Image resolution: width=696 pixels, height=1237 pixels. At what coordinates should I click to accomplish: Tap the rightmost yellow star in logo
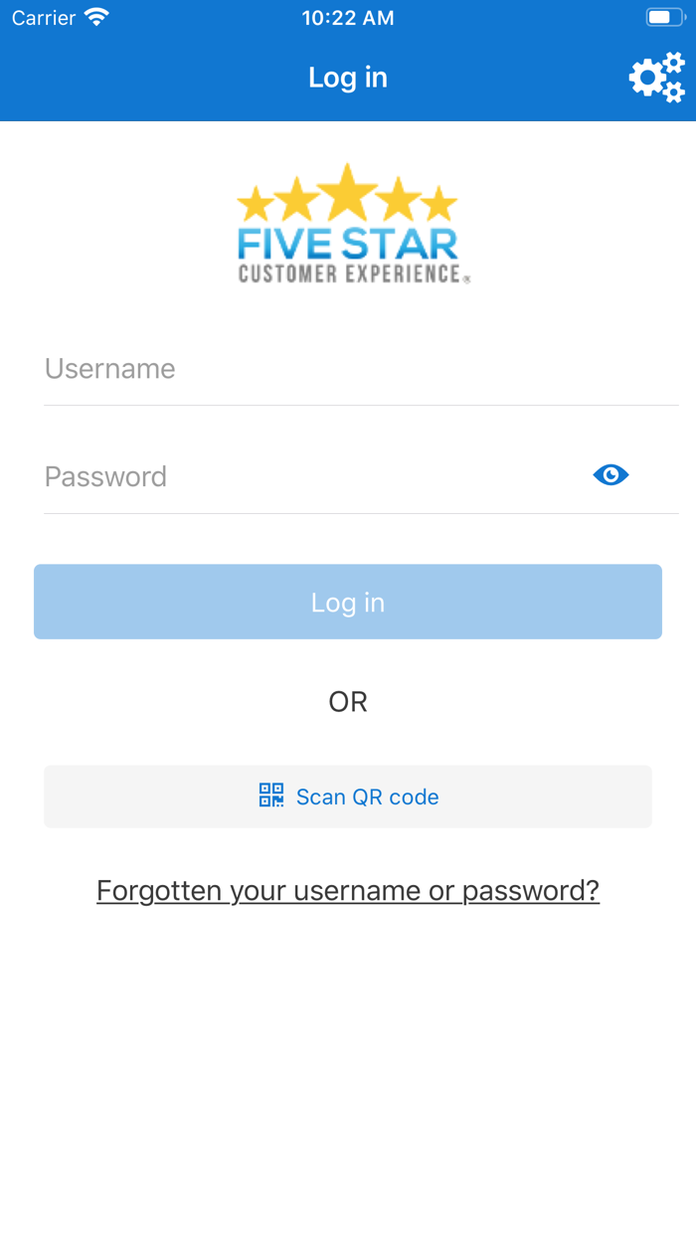coord(437,205)
